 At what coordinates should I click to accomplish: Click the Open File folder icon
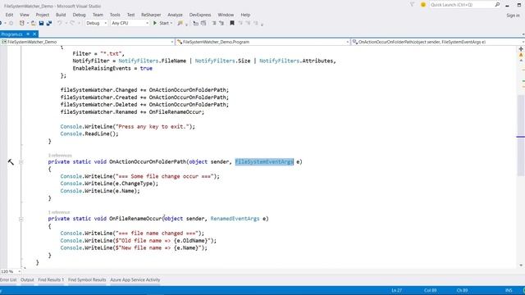[x=33, y=23]
